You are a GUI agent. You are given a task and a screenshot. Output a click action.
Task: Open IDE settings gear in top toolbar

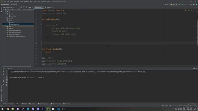(194, 4)
